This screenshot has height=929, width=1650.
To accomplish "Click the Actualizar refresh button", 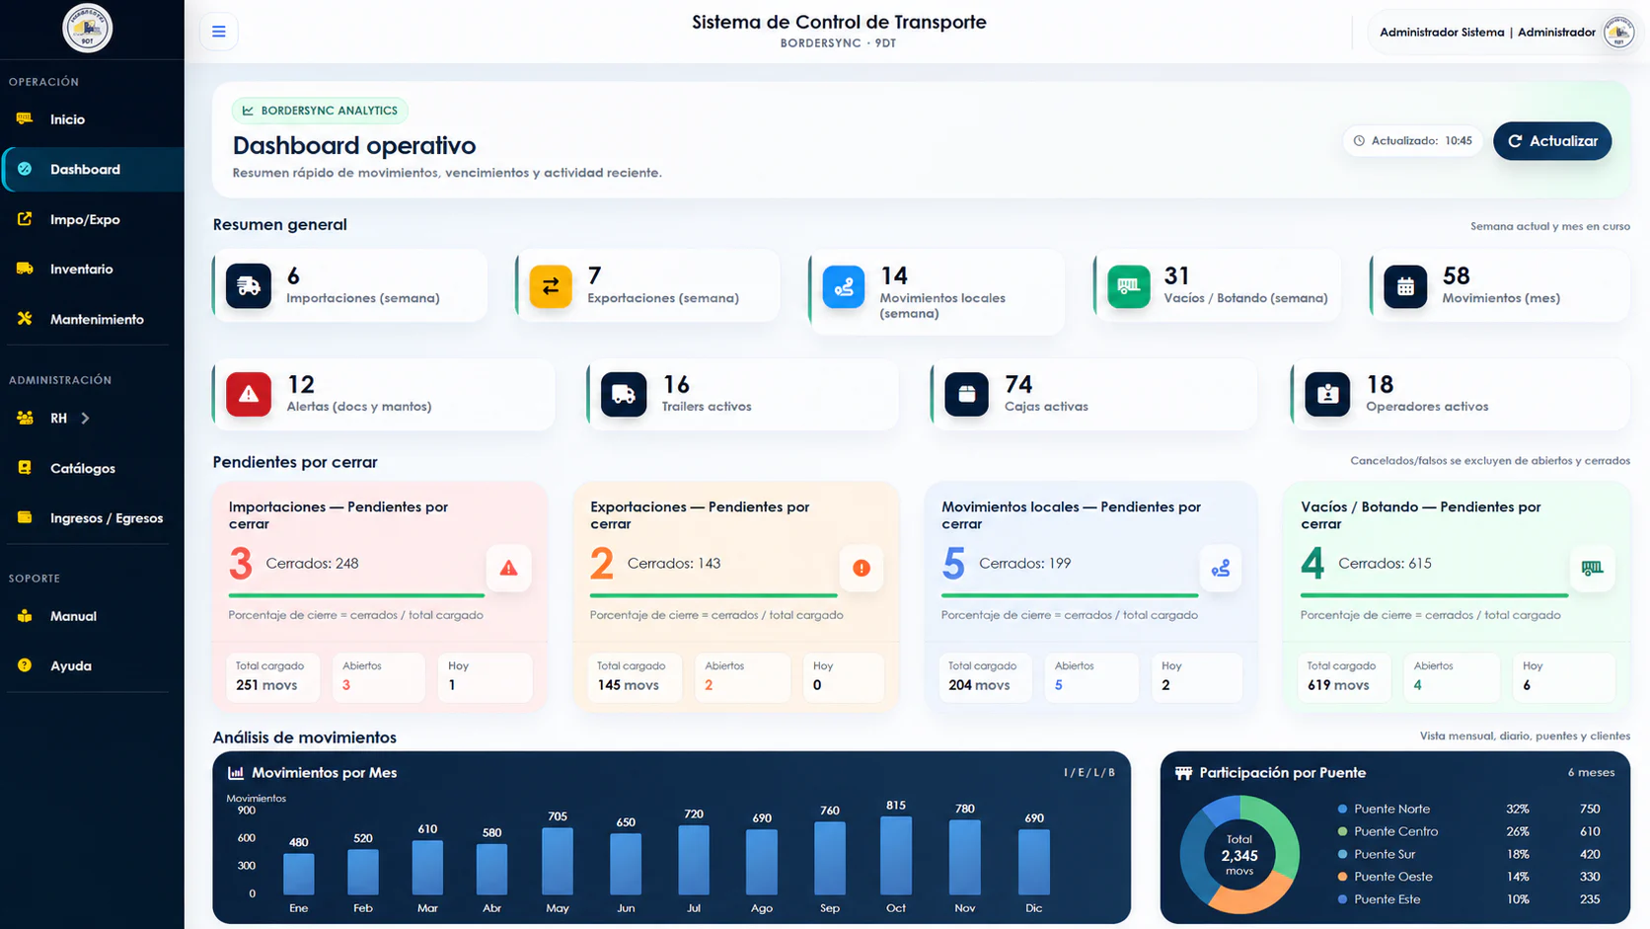I will tap(1552, 141).
